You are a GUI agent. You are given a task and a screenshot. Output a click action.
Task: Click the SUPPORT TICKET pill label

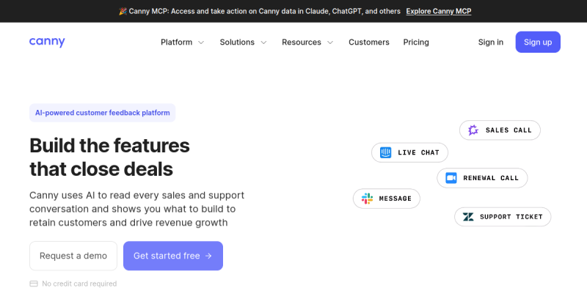511,217
